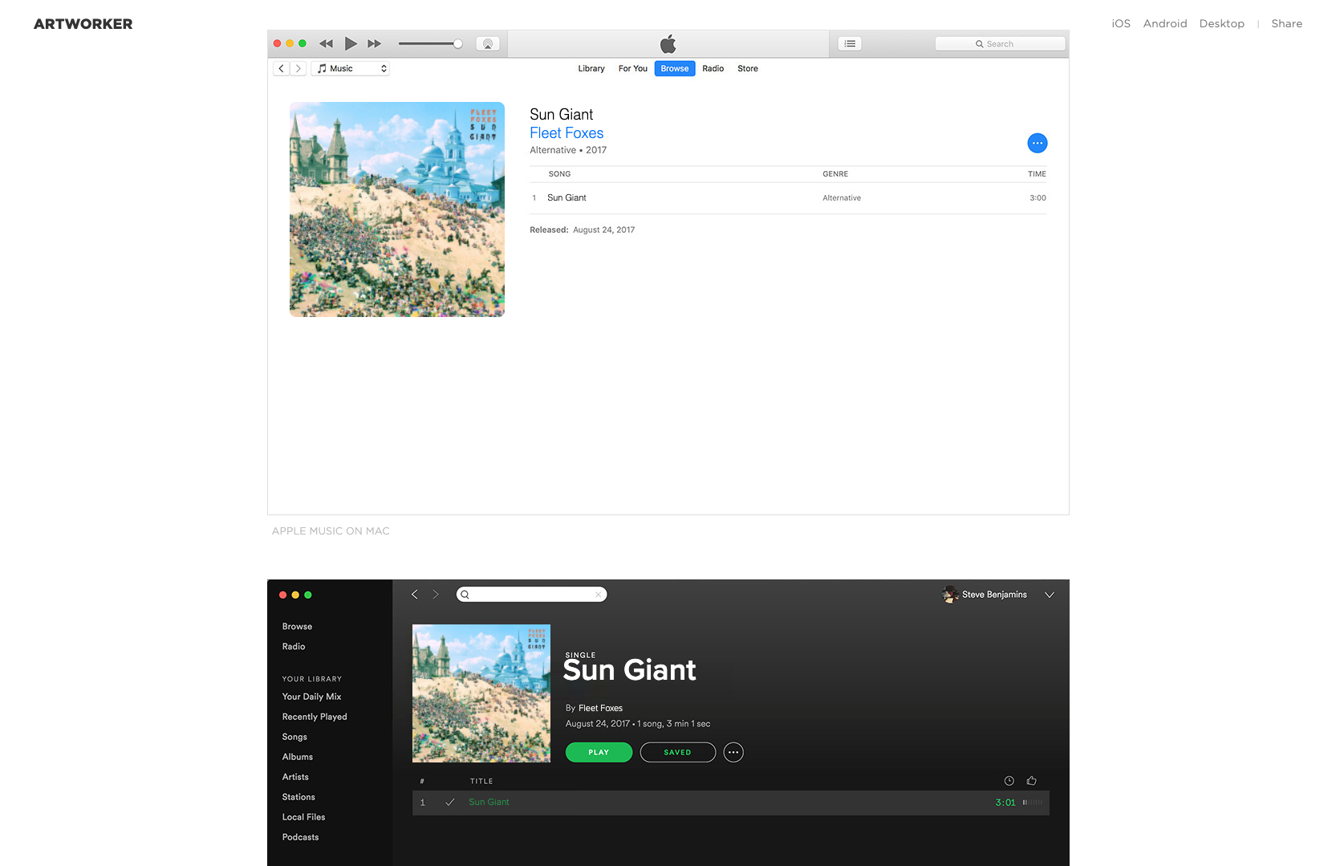
Task: Go back with iTunes left chevron
Action: (282, 69)
